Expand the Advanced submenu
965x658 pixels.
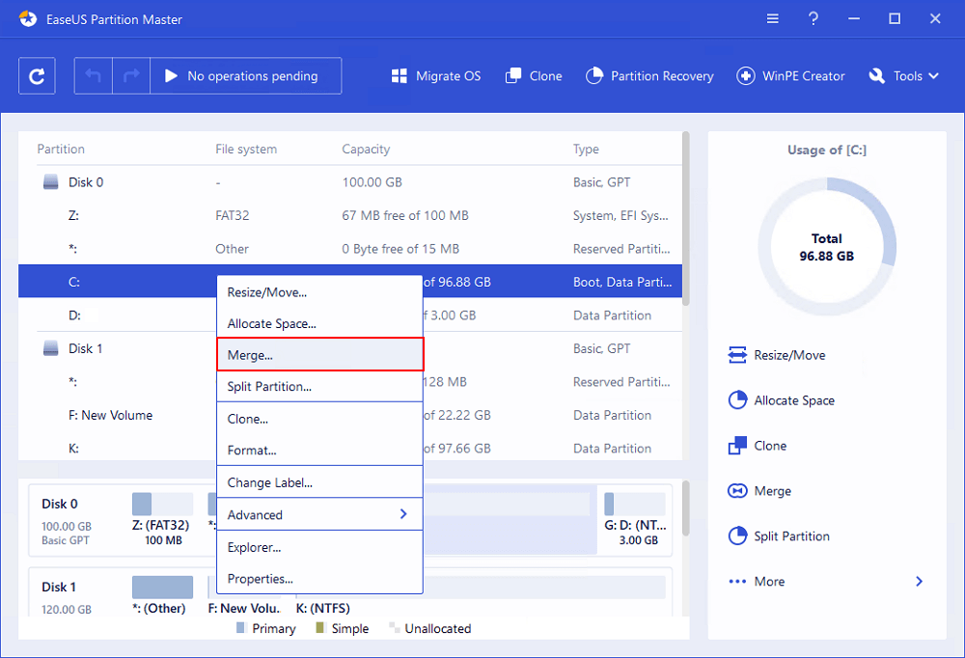pos(319,514)
